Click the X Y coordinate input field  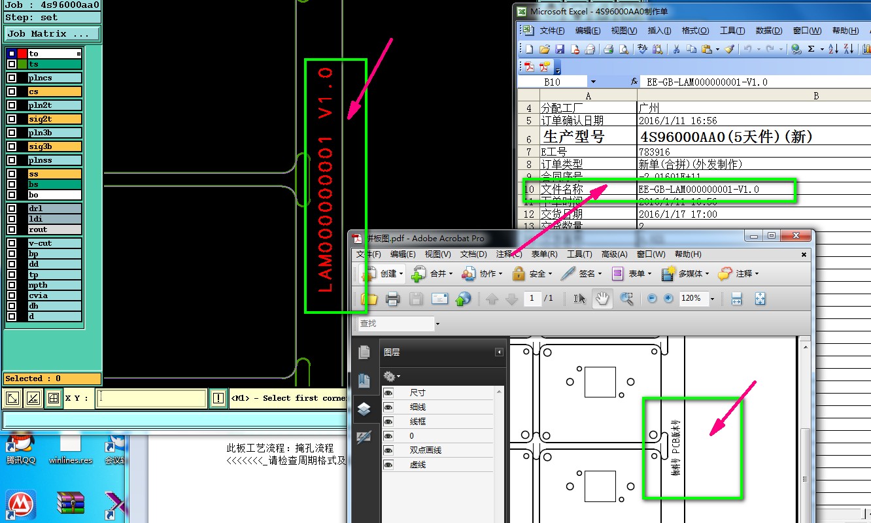tap(152, 398)
